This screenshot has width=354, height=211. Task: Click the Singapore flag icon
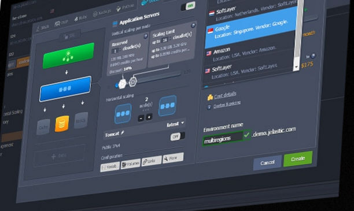coord(211,31)
